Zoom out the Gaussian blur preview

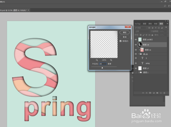tap(97, 60)
